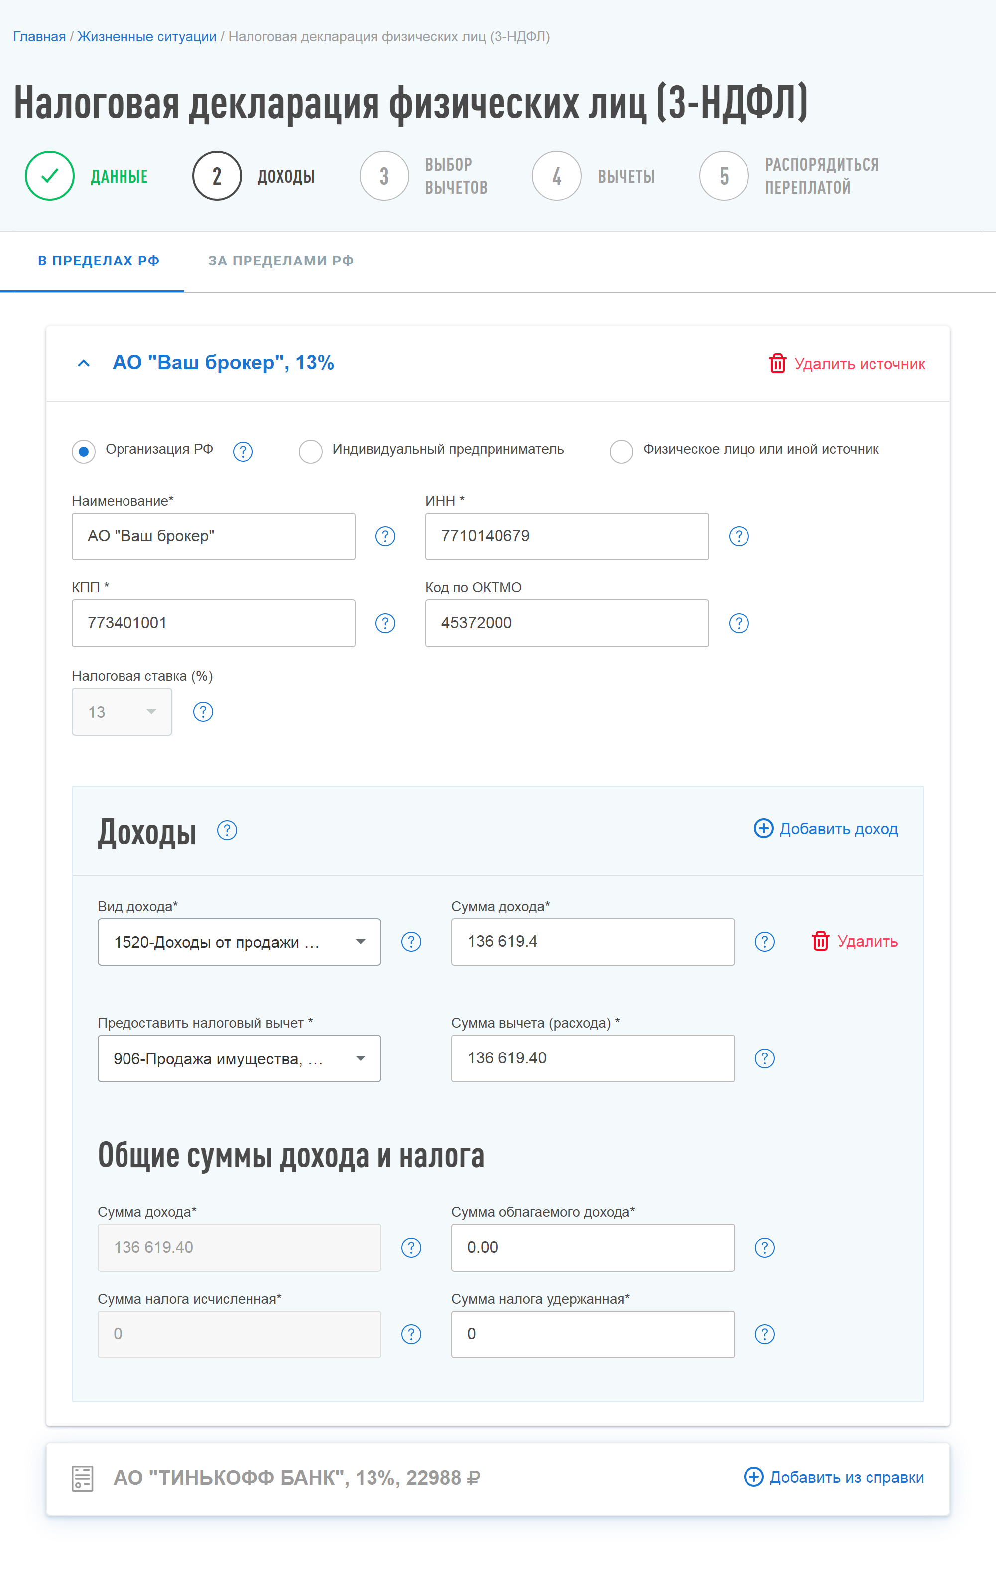The image size is (996, 1579).
Task: Collapse АО "Ваш брокер" source with chevron
Action: [x=83, y=363]
